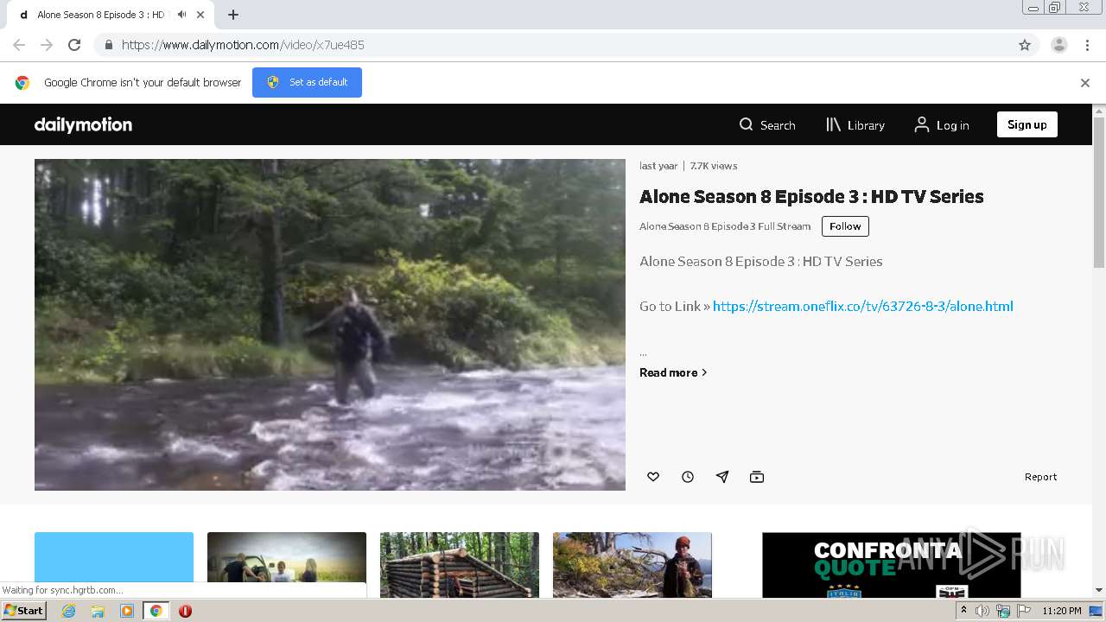Open the log cabin video thumbnail
1106x622 pixels.
460,565
